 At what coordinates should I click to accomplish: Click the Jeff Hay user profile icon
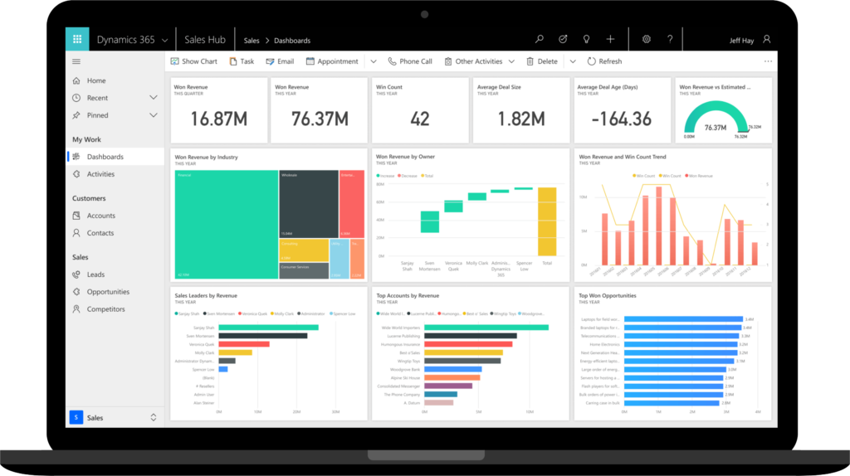click(x=766, y=39)
